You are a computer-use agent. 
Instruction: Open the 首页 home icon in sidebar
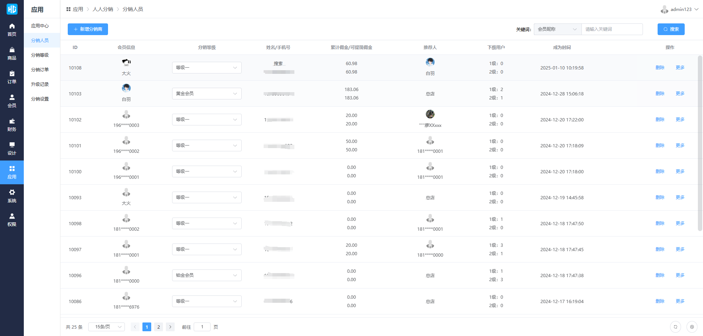pos(12,29)
